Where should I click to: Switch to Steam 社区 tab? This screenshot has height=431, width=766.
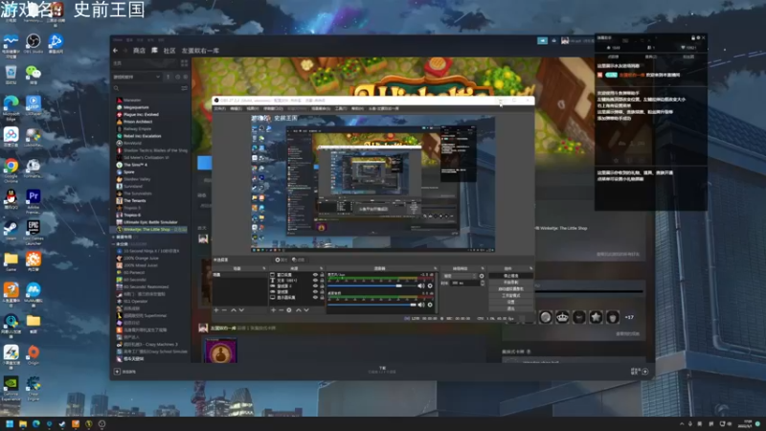[x=169, y=51]
